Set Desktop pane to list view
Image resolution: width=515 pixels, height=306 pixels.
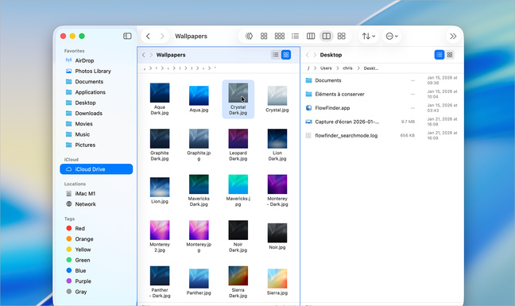[x=439, y=55]
